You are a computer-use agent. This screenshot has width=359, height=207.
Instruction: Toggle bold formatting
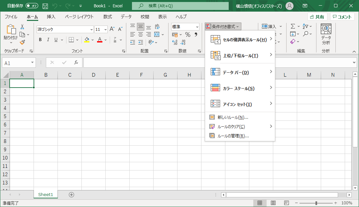[x=40, y=40]
